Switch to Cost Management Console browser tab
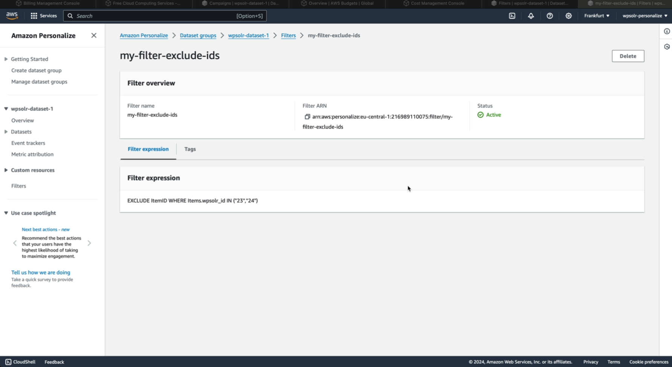 434,3
